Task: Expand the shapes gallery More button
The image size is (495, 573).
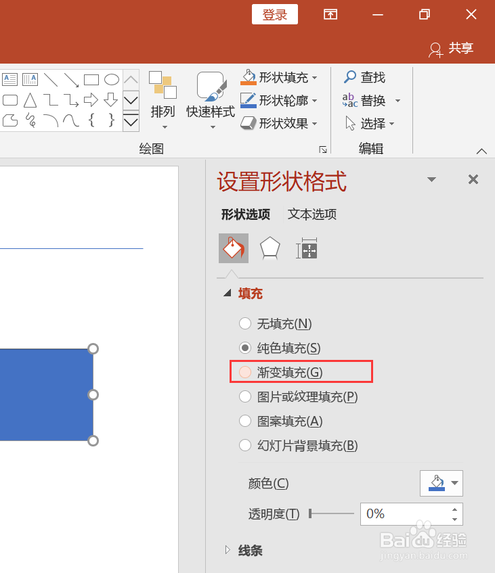Action: (131, 122)
